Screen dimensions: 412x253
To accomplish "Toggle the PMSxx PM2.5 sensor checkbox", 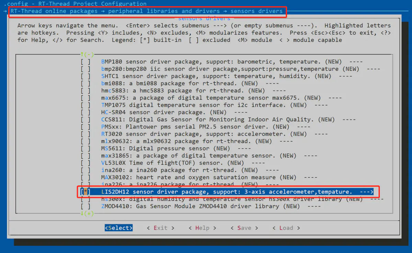I will coord(85,127).
